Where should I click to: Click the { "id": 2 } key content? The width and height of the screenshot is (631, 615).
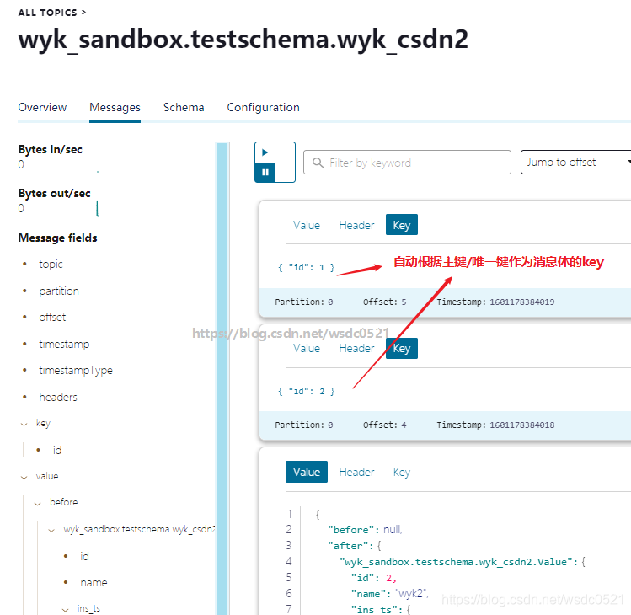(307, 391)
